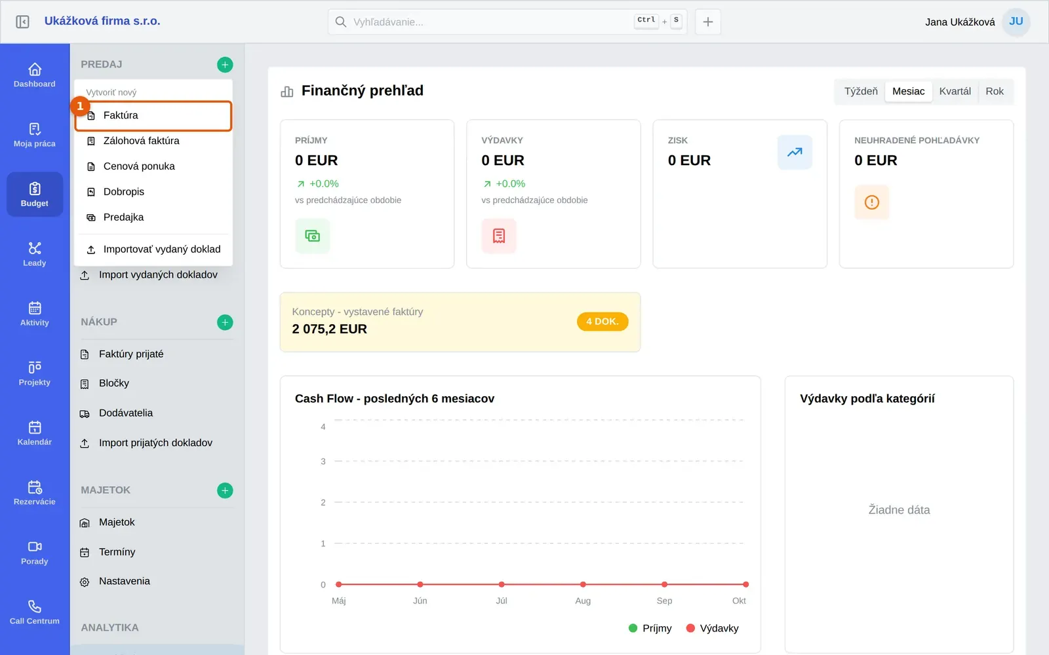This screenshot has height=655, width=1049.
Task: Open the Budget module
Action: click(x=35, y=195)
